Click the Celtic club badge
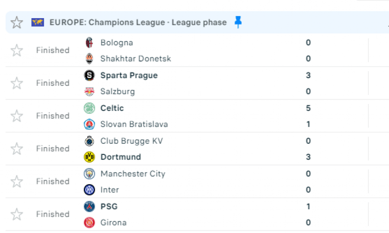The image size is (389, 233). coord(89,108)
